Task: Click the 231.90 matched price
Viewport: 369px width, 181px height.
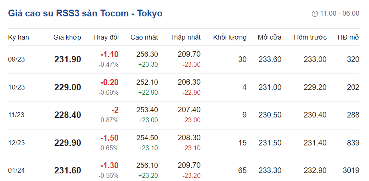Action: point(67,60)
